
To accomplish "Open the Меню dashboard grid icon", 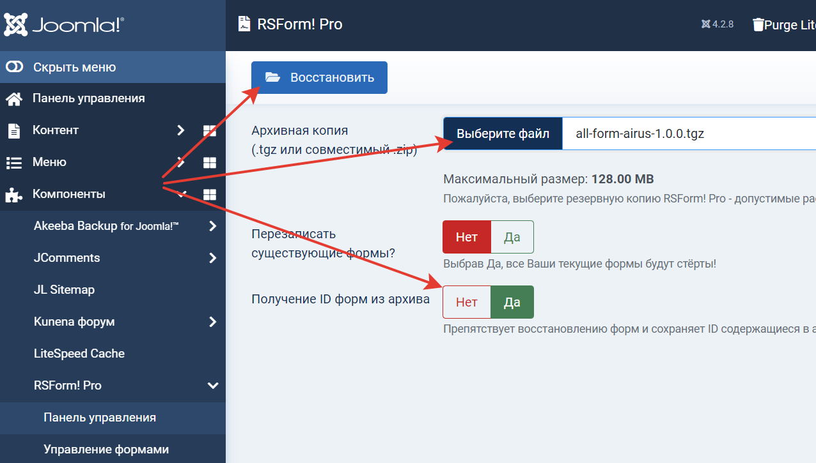I will pos(210,162).
